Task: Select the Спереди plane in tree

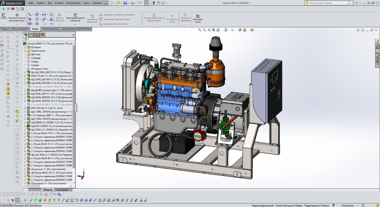Action: (x=36, y=58)
